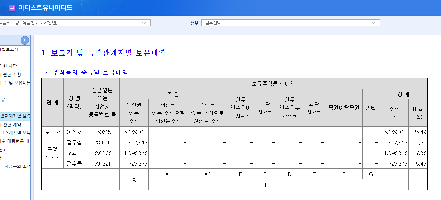
Task: Click subheading 가. 주식등의 종류별 보유내역
Action: click(x=84, y=73)
